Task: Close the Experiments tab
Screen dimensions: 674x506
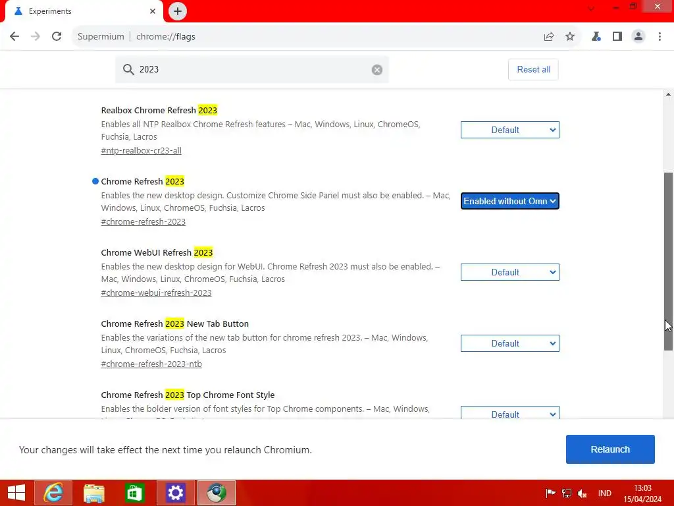Action: coord(153,11)
